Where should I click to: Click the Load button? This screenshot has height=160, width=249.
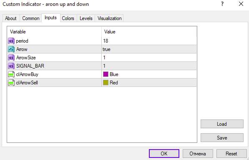tap(222, 124)
